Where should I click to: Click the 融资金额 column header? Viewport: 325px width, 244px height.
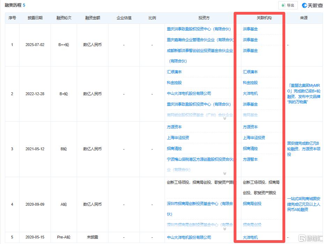point(93,18)
